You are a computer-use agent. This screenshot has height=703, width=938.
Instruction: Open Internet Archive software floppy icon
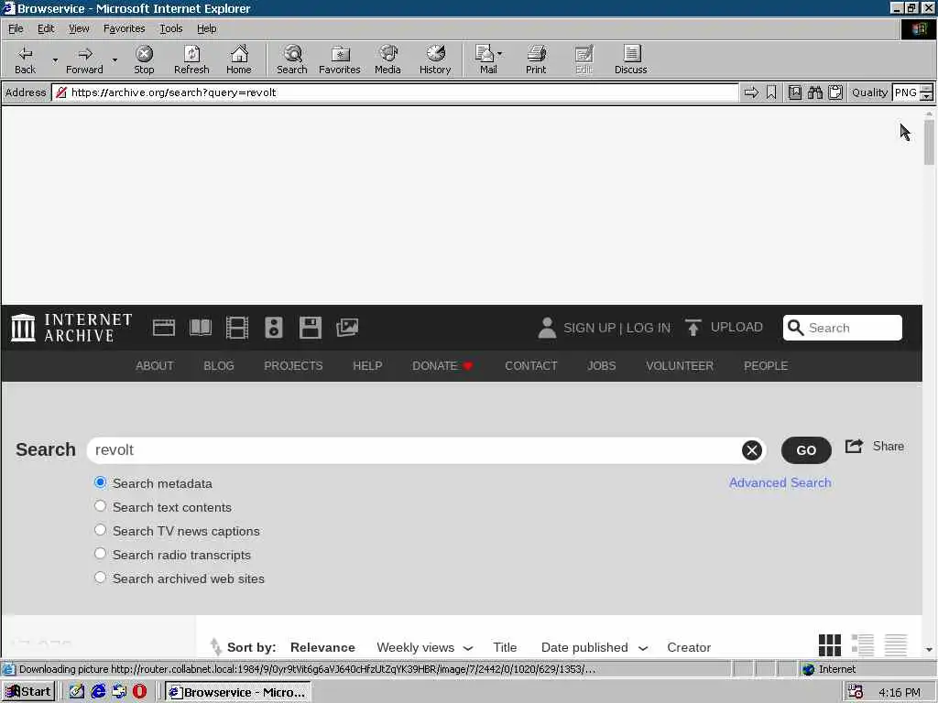click(310, 328)
